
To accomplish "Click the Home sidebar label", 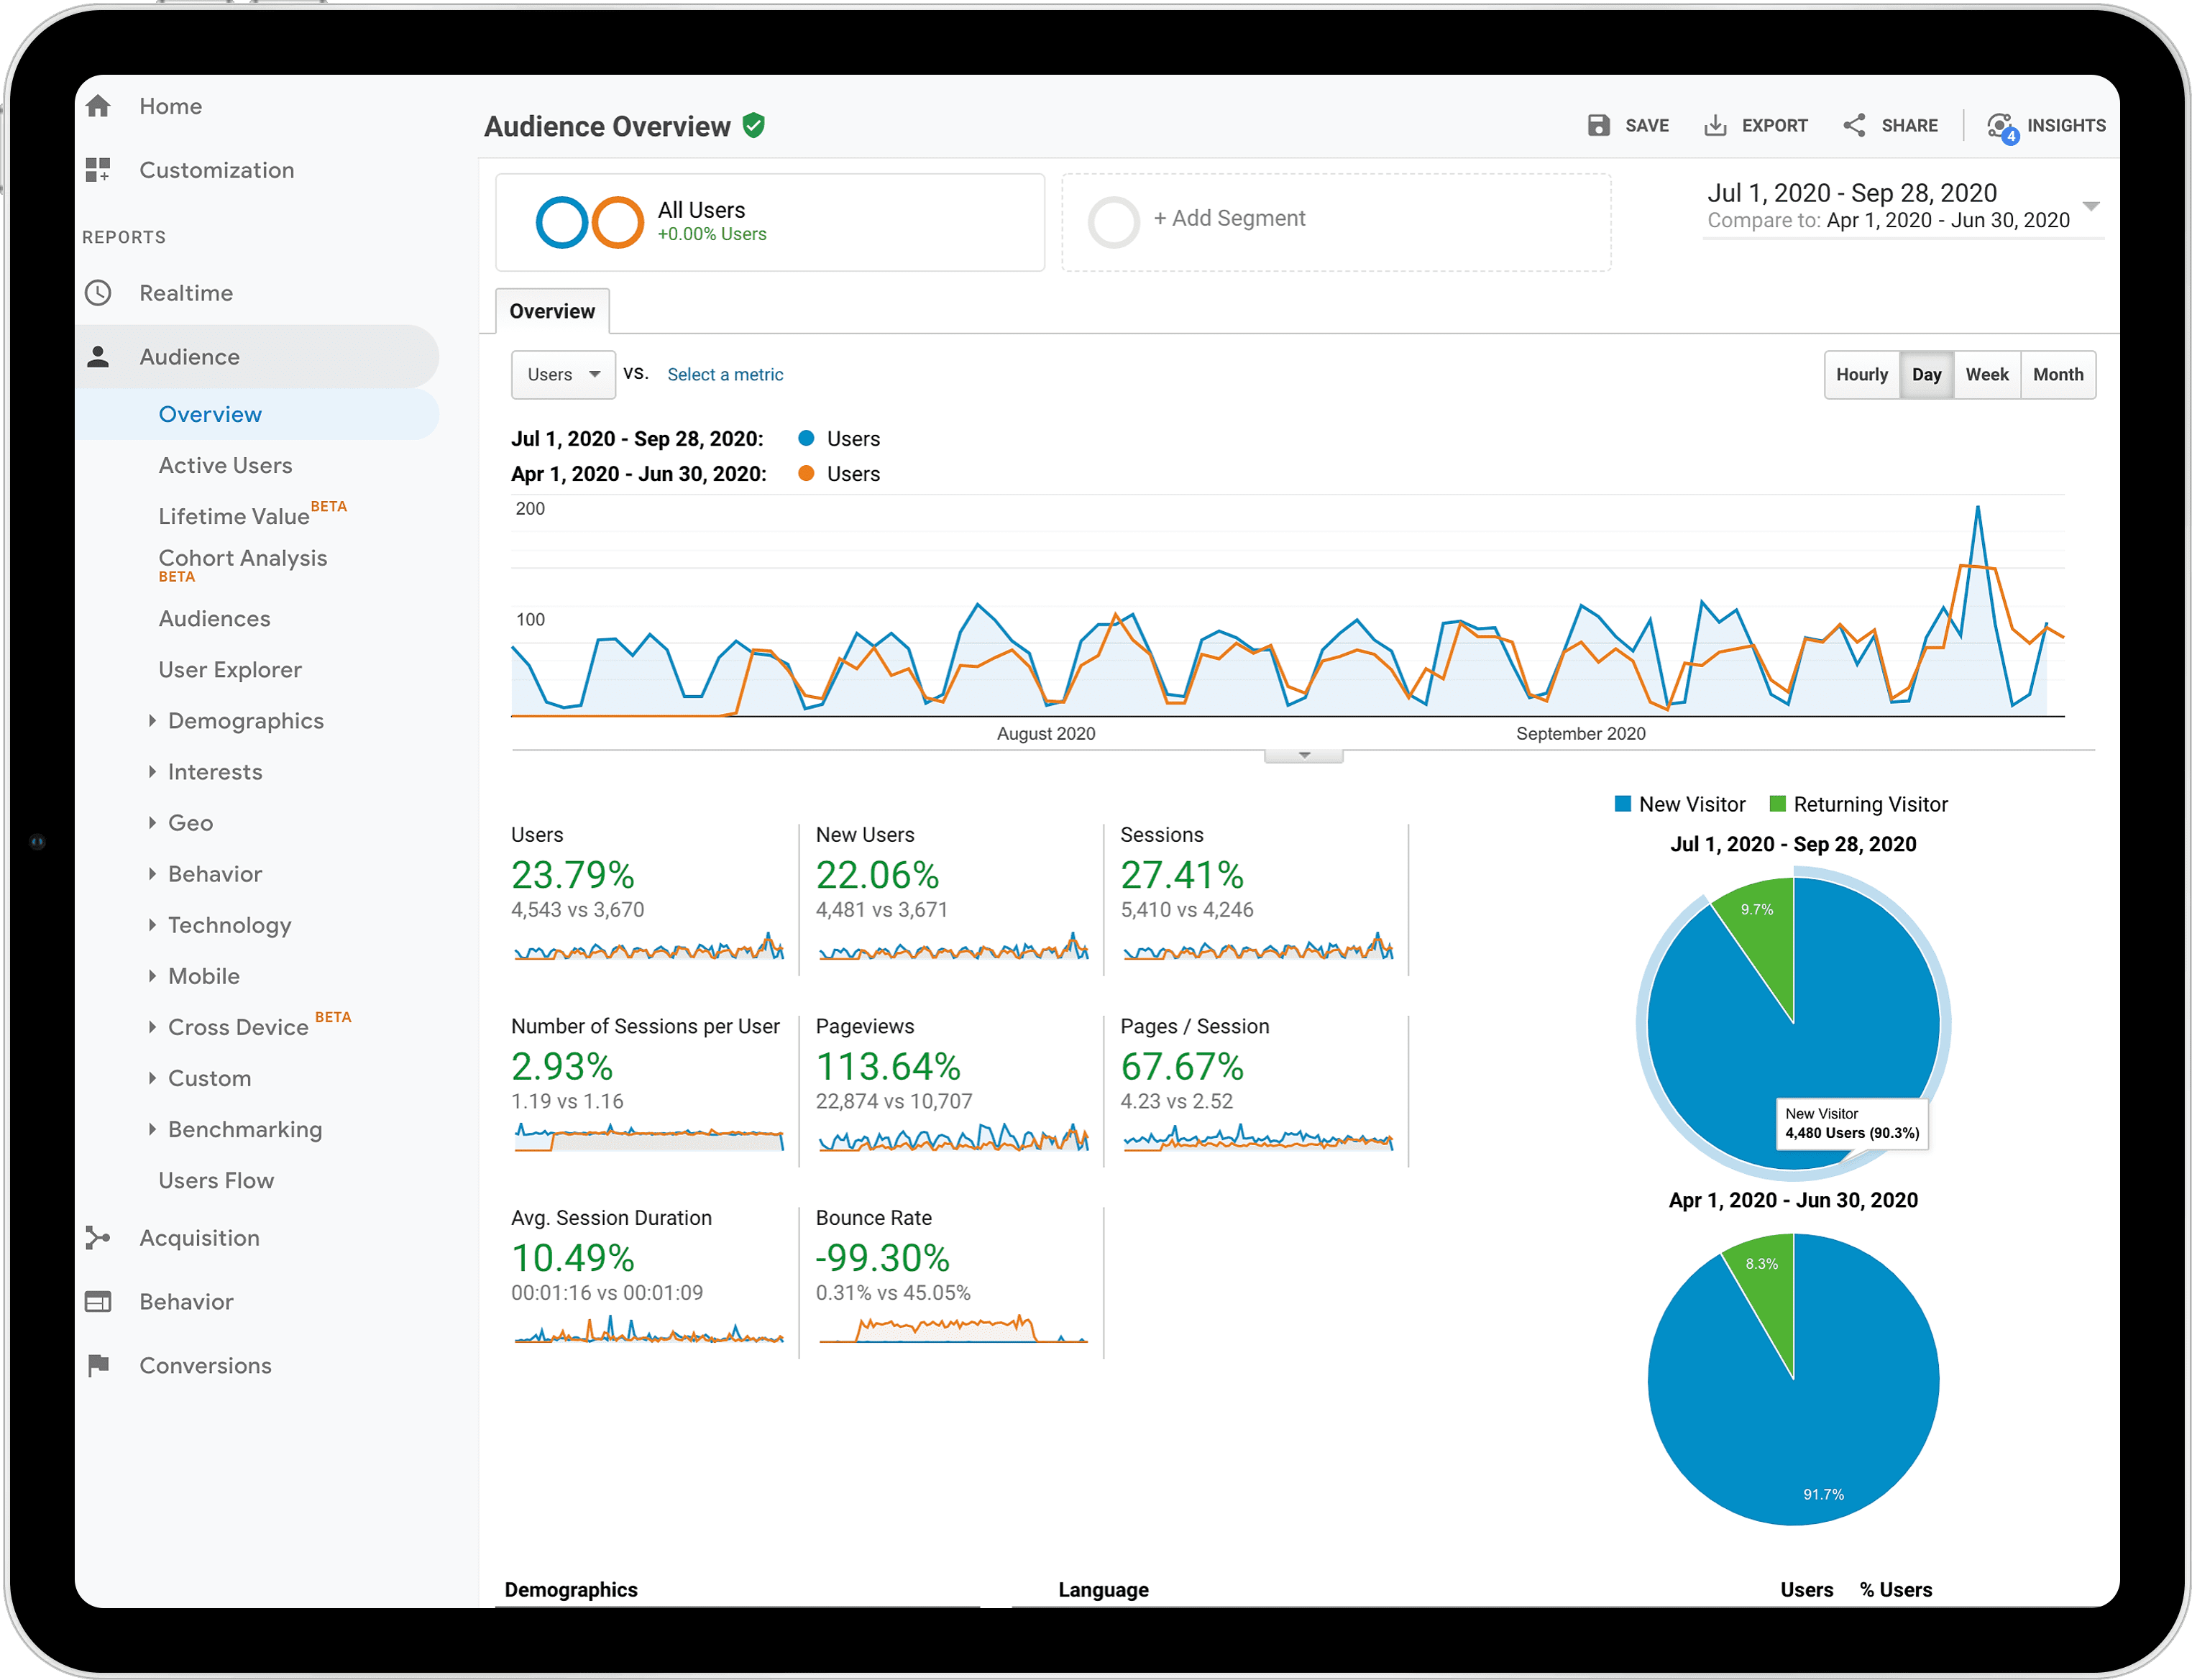I will coord(171,106).
